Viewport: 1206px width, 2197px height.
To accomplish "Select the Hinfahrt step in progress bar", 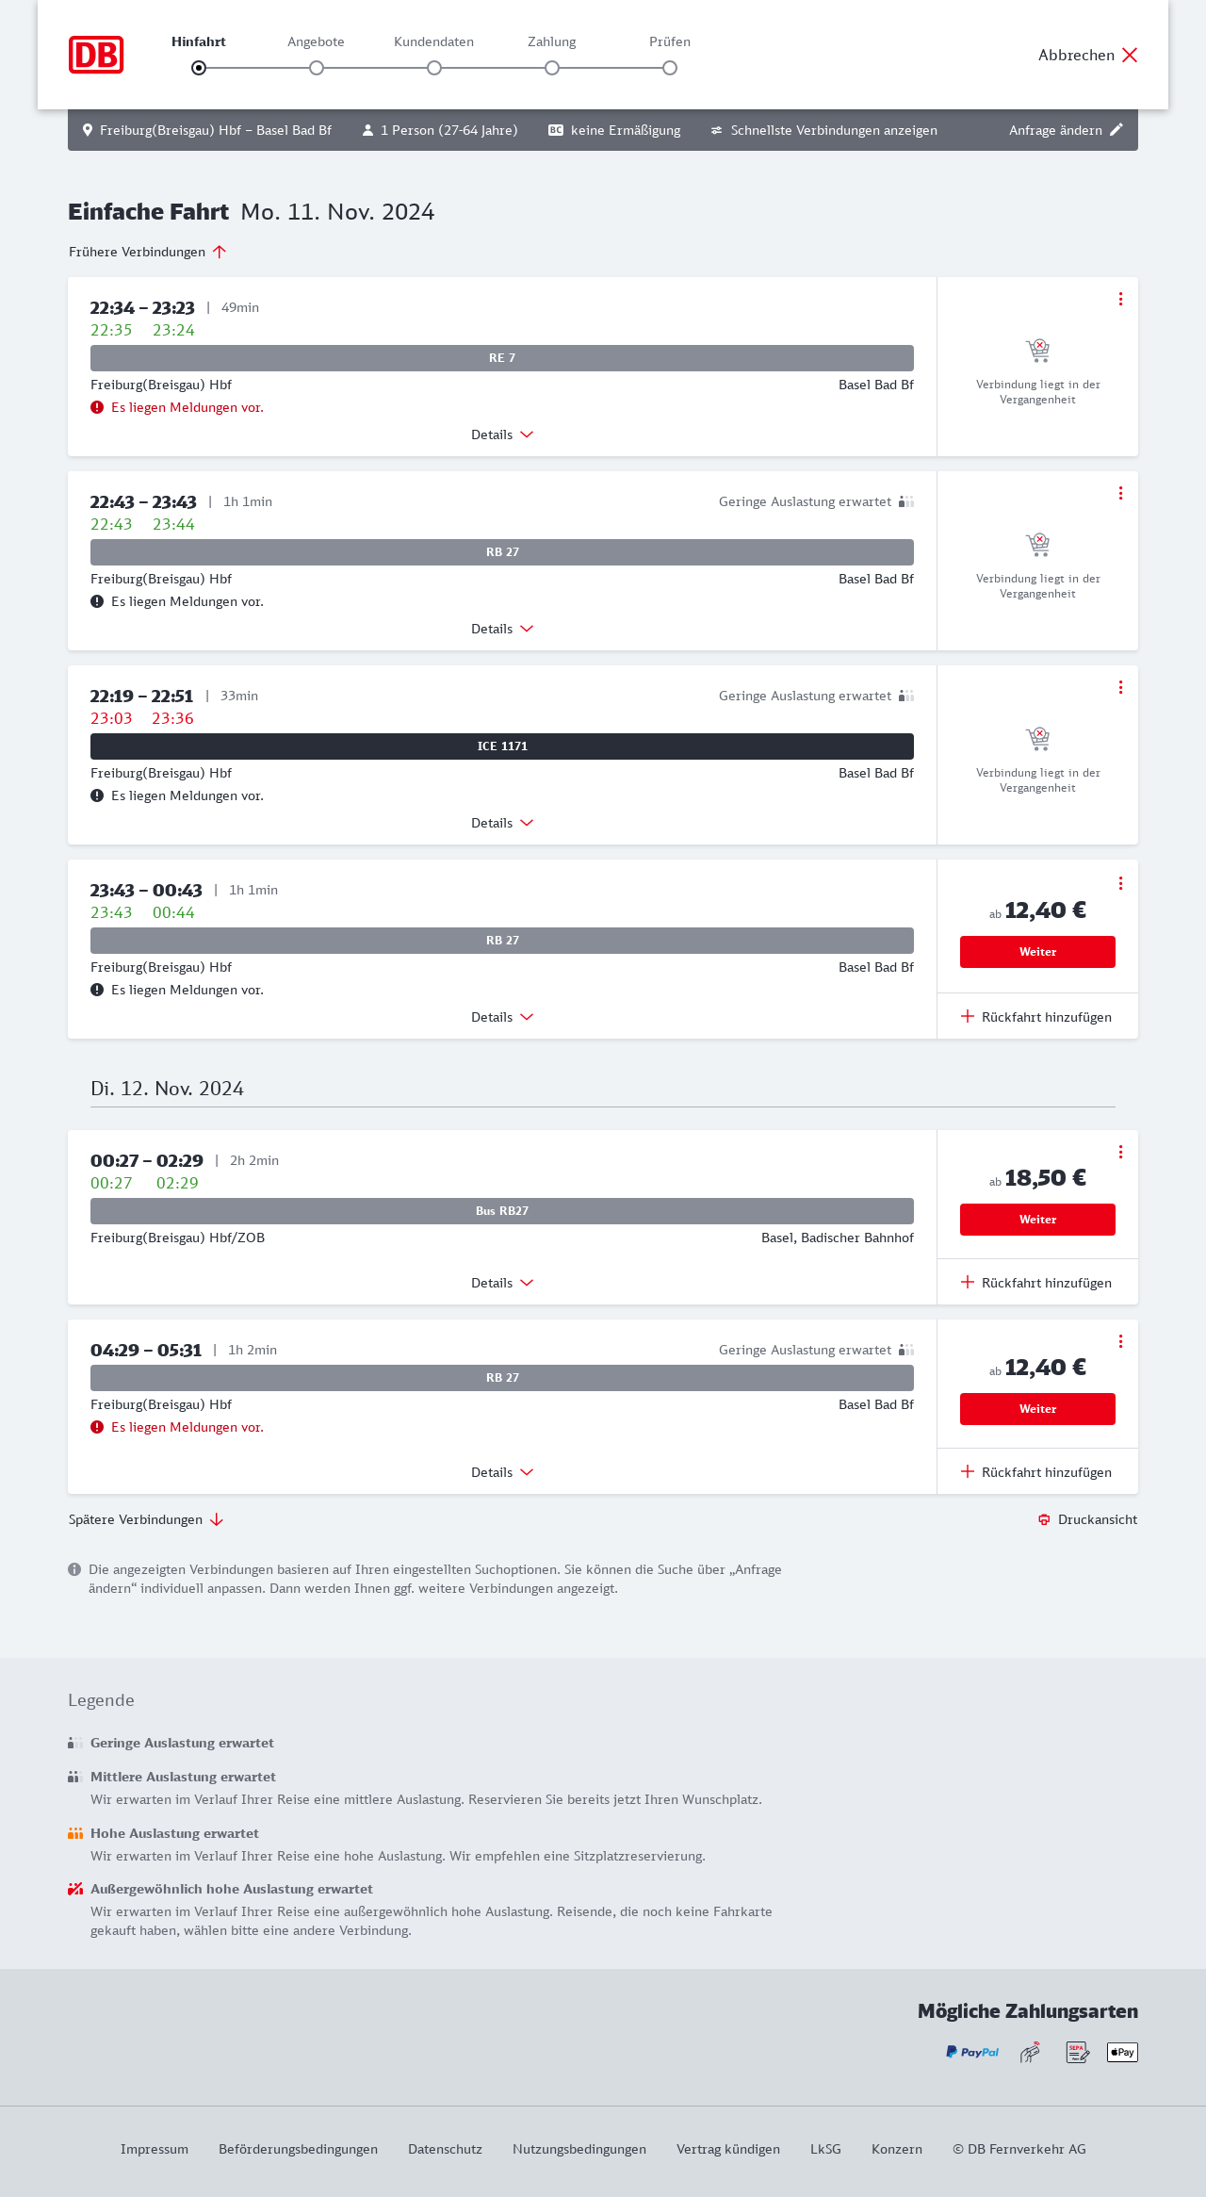I will [x=199, y=68].
